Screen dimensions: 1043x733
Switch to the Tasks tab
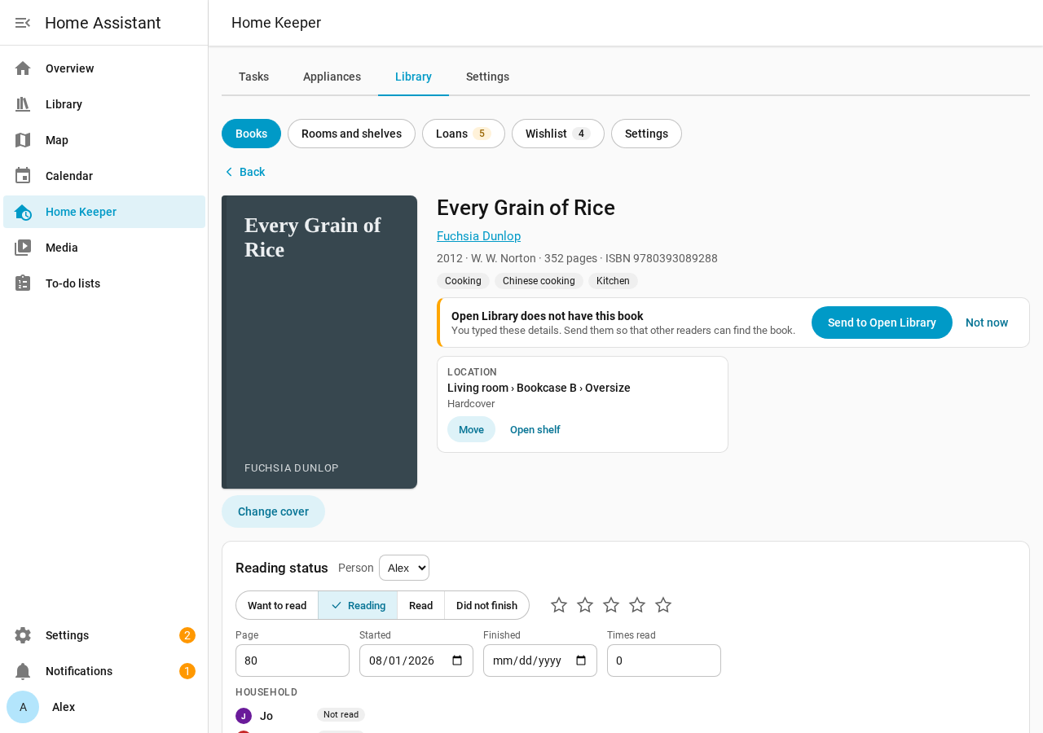click(253, 77)
